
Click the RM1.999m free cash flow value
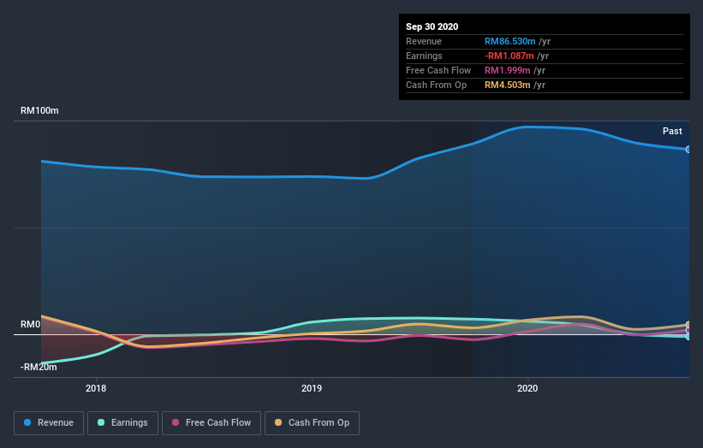click(508, 70)
